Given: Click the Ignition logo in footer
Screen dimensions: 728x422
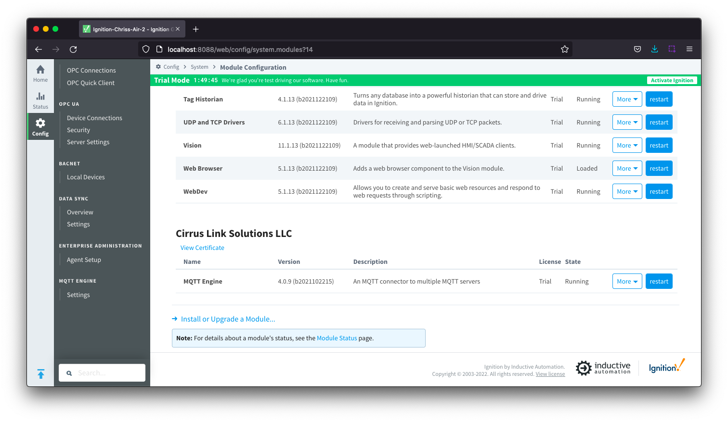Looking at the screenshot, I should pos(667,366).
